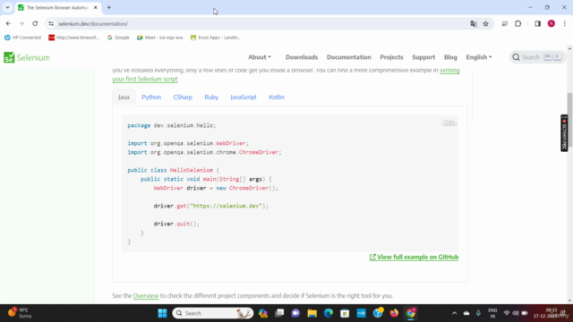Open the Projects nav item
Viewport: 573px width, 322px height.
[391, 57]
